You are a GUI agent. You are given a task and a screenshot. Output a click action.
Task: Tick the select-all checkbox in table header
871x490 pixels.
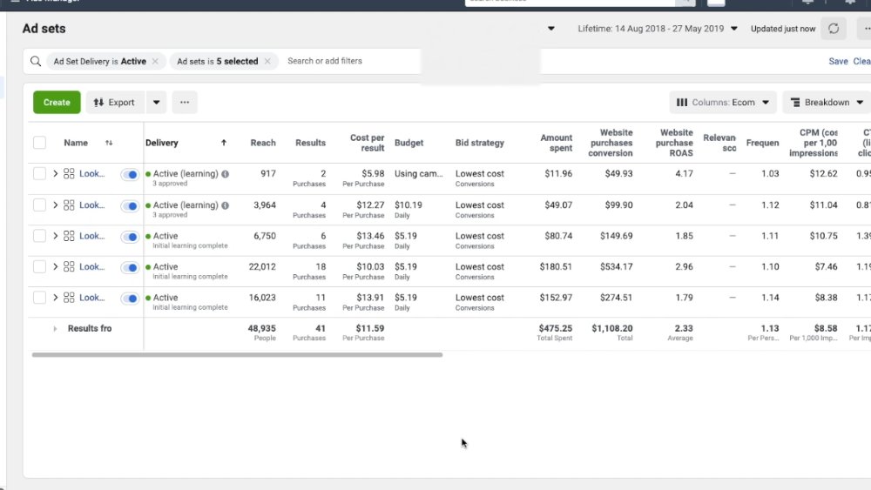click(x=39, y=143)
